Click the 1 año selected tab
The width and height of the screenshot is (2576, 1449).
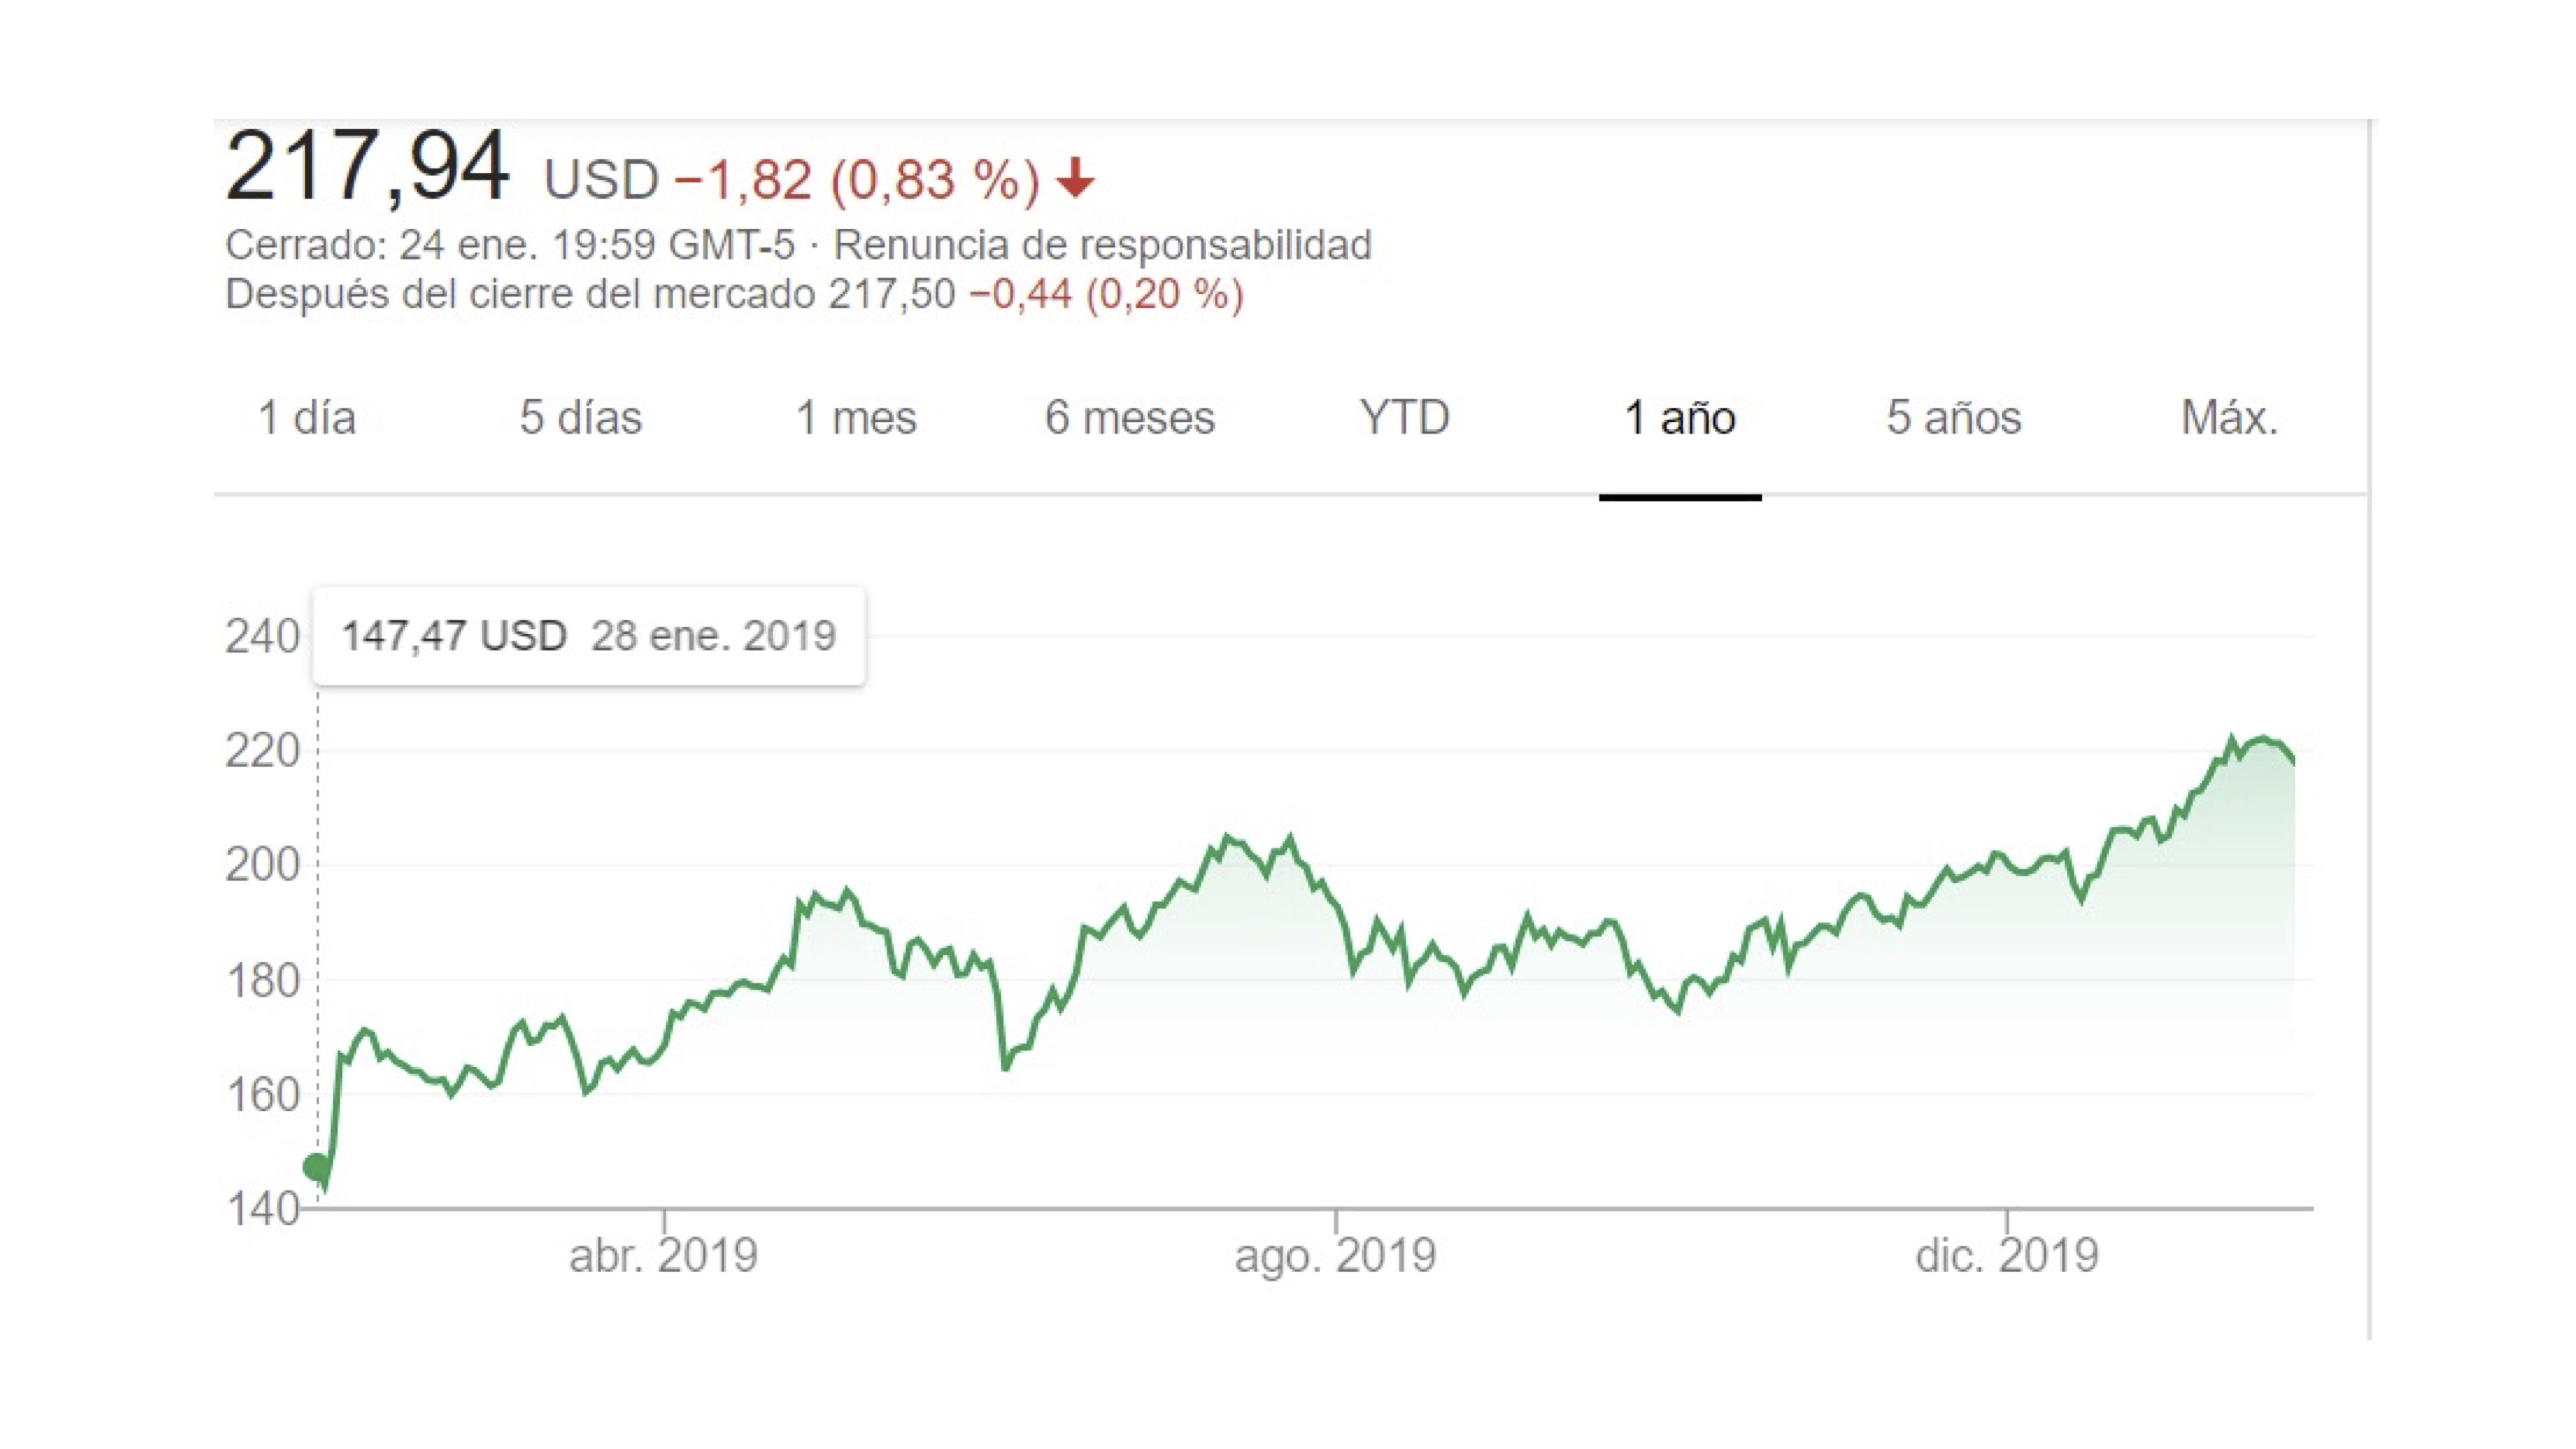click(x=1680, y=418)
